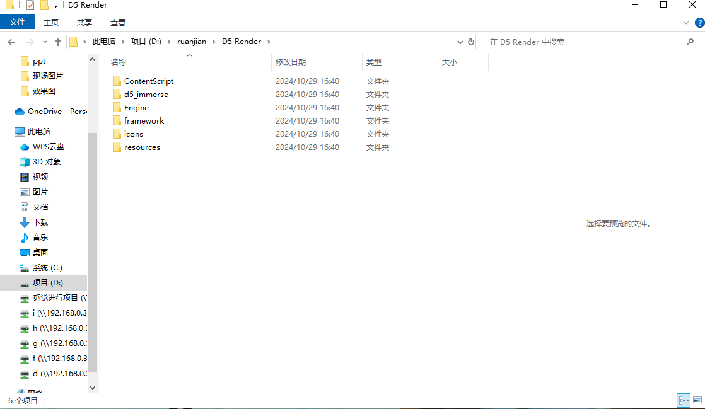Screen dimensions: 705x409
Task: Click the 图片 pictures icon in sidebar
Action: 25,192
